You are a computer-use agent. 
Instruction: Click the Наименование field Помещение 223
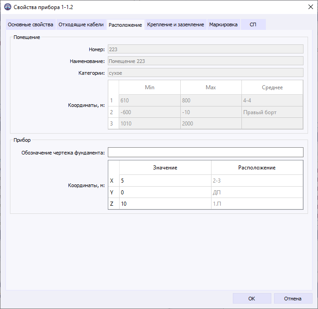pyautogui.click(x=206, y=61)
